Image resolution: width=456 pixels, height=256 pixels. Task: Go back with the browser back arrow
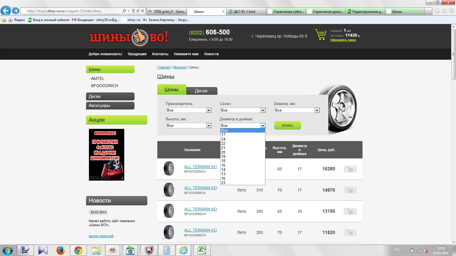(6, 11)
